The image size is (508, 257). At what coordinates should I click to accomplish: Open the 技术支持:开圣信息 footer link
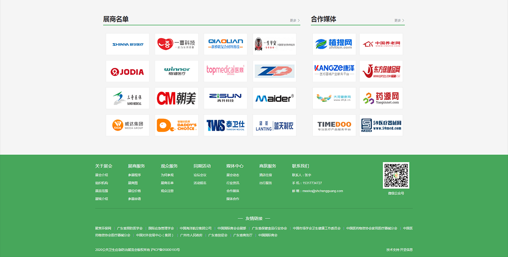click(x=400, y=250)
